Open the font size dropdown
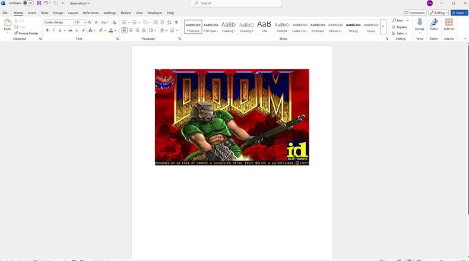 tap(85, 23)
